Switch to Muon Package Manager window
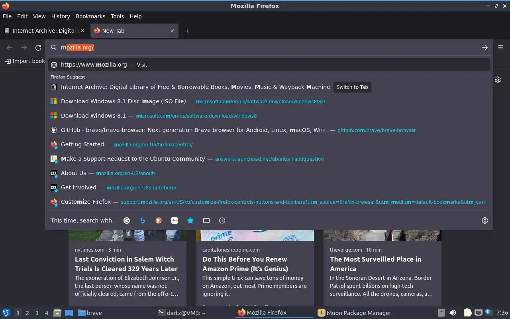 355,313
